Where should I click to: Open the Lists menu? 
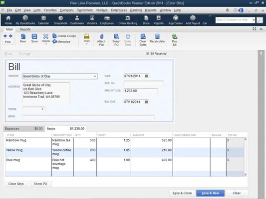pos(37,10)
